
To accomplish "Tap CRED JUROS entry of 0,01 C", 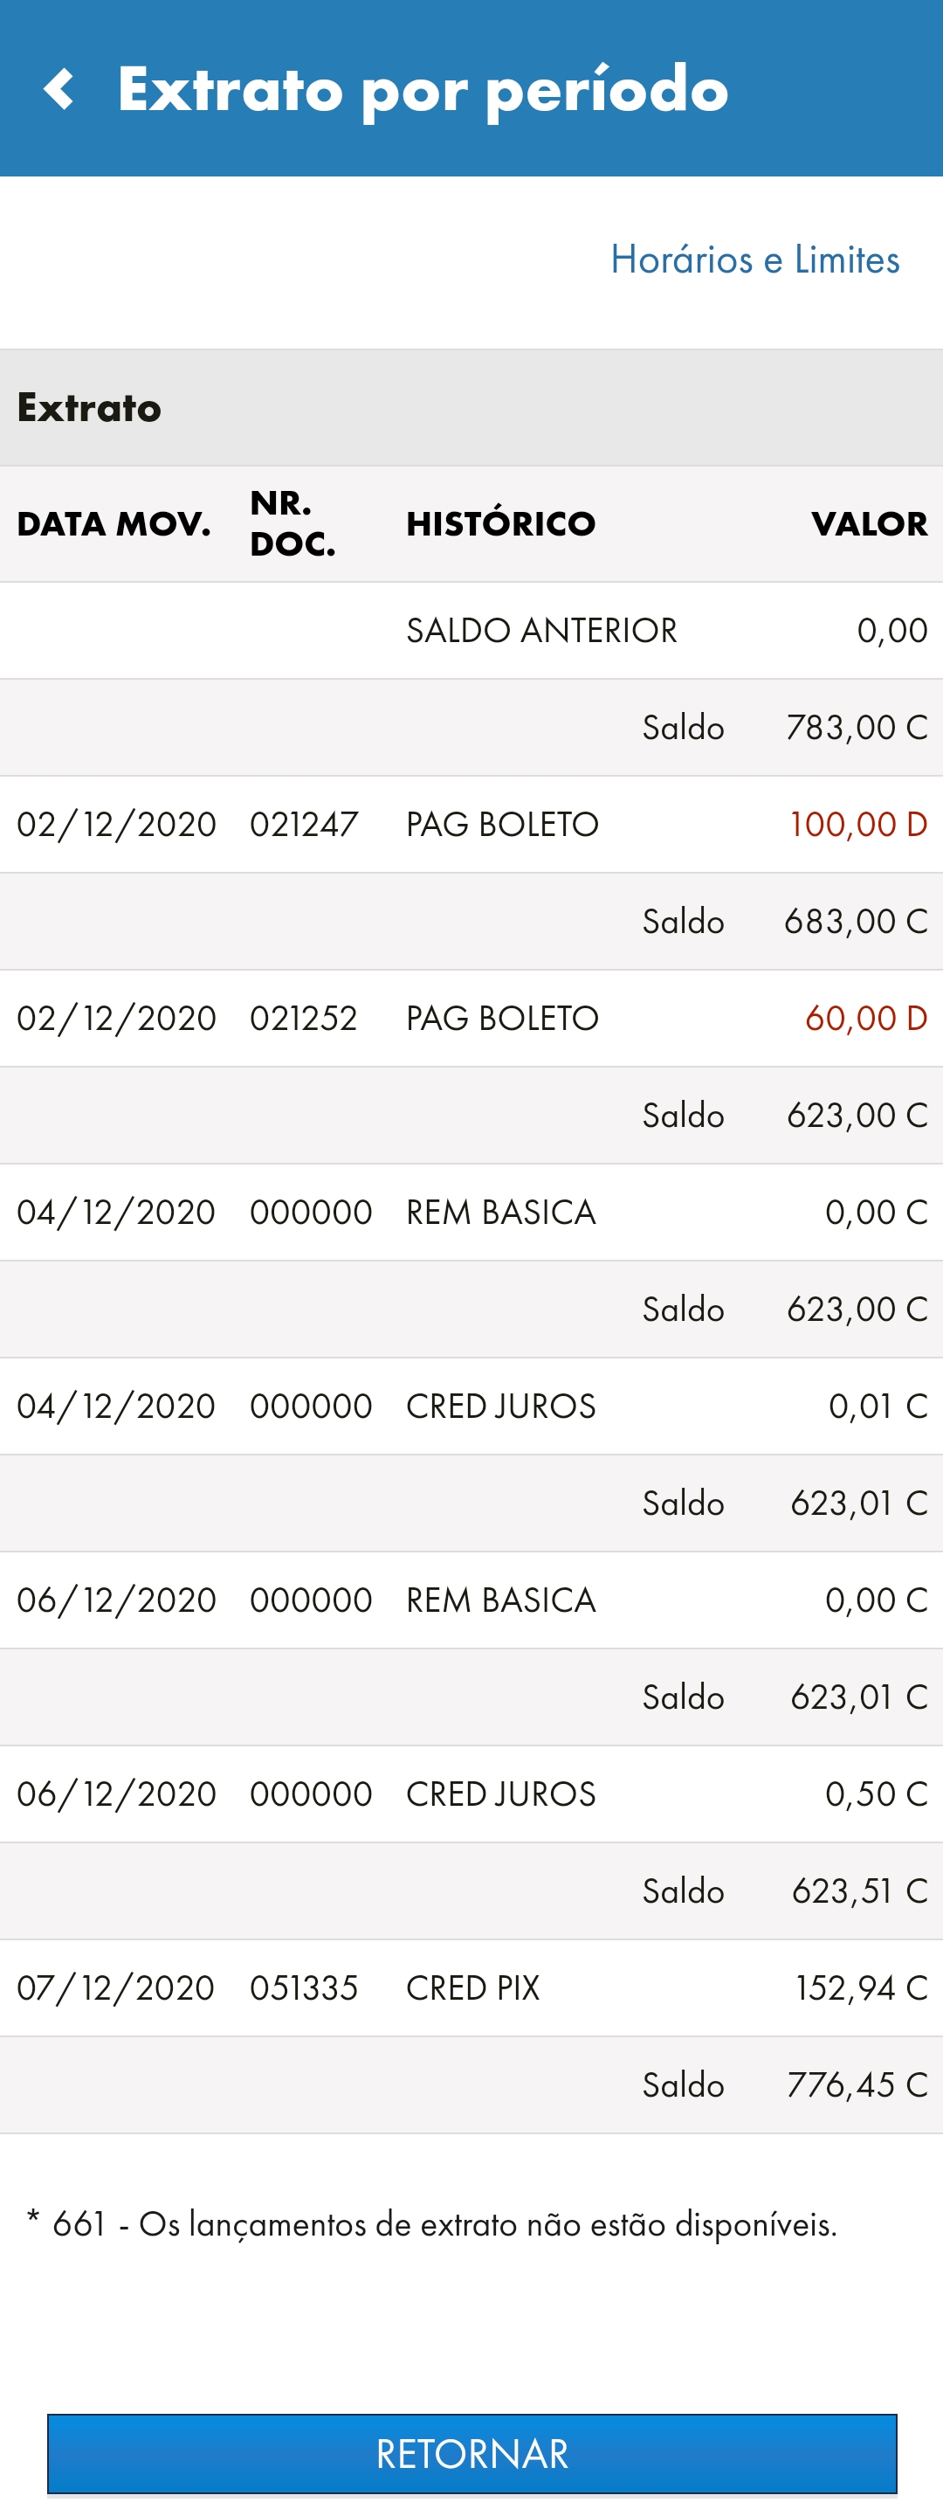I will point(471,1406).
